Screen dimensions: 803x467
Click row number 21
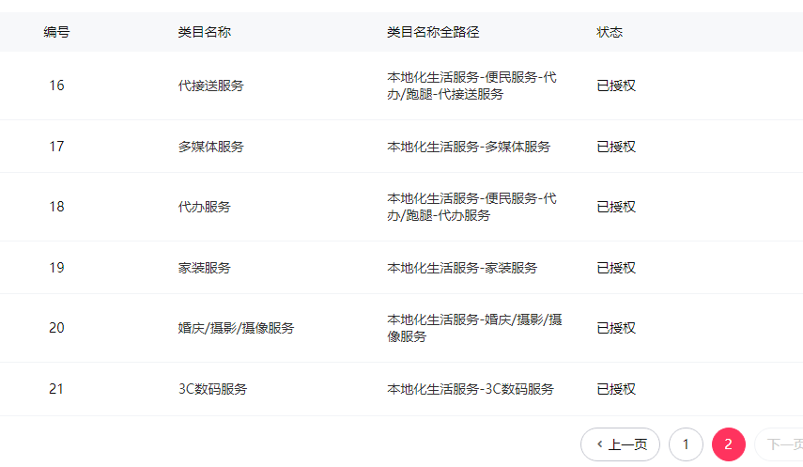56,389
